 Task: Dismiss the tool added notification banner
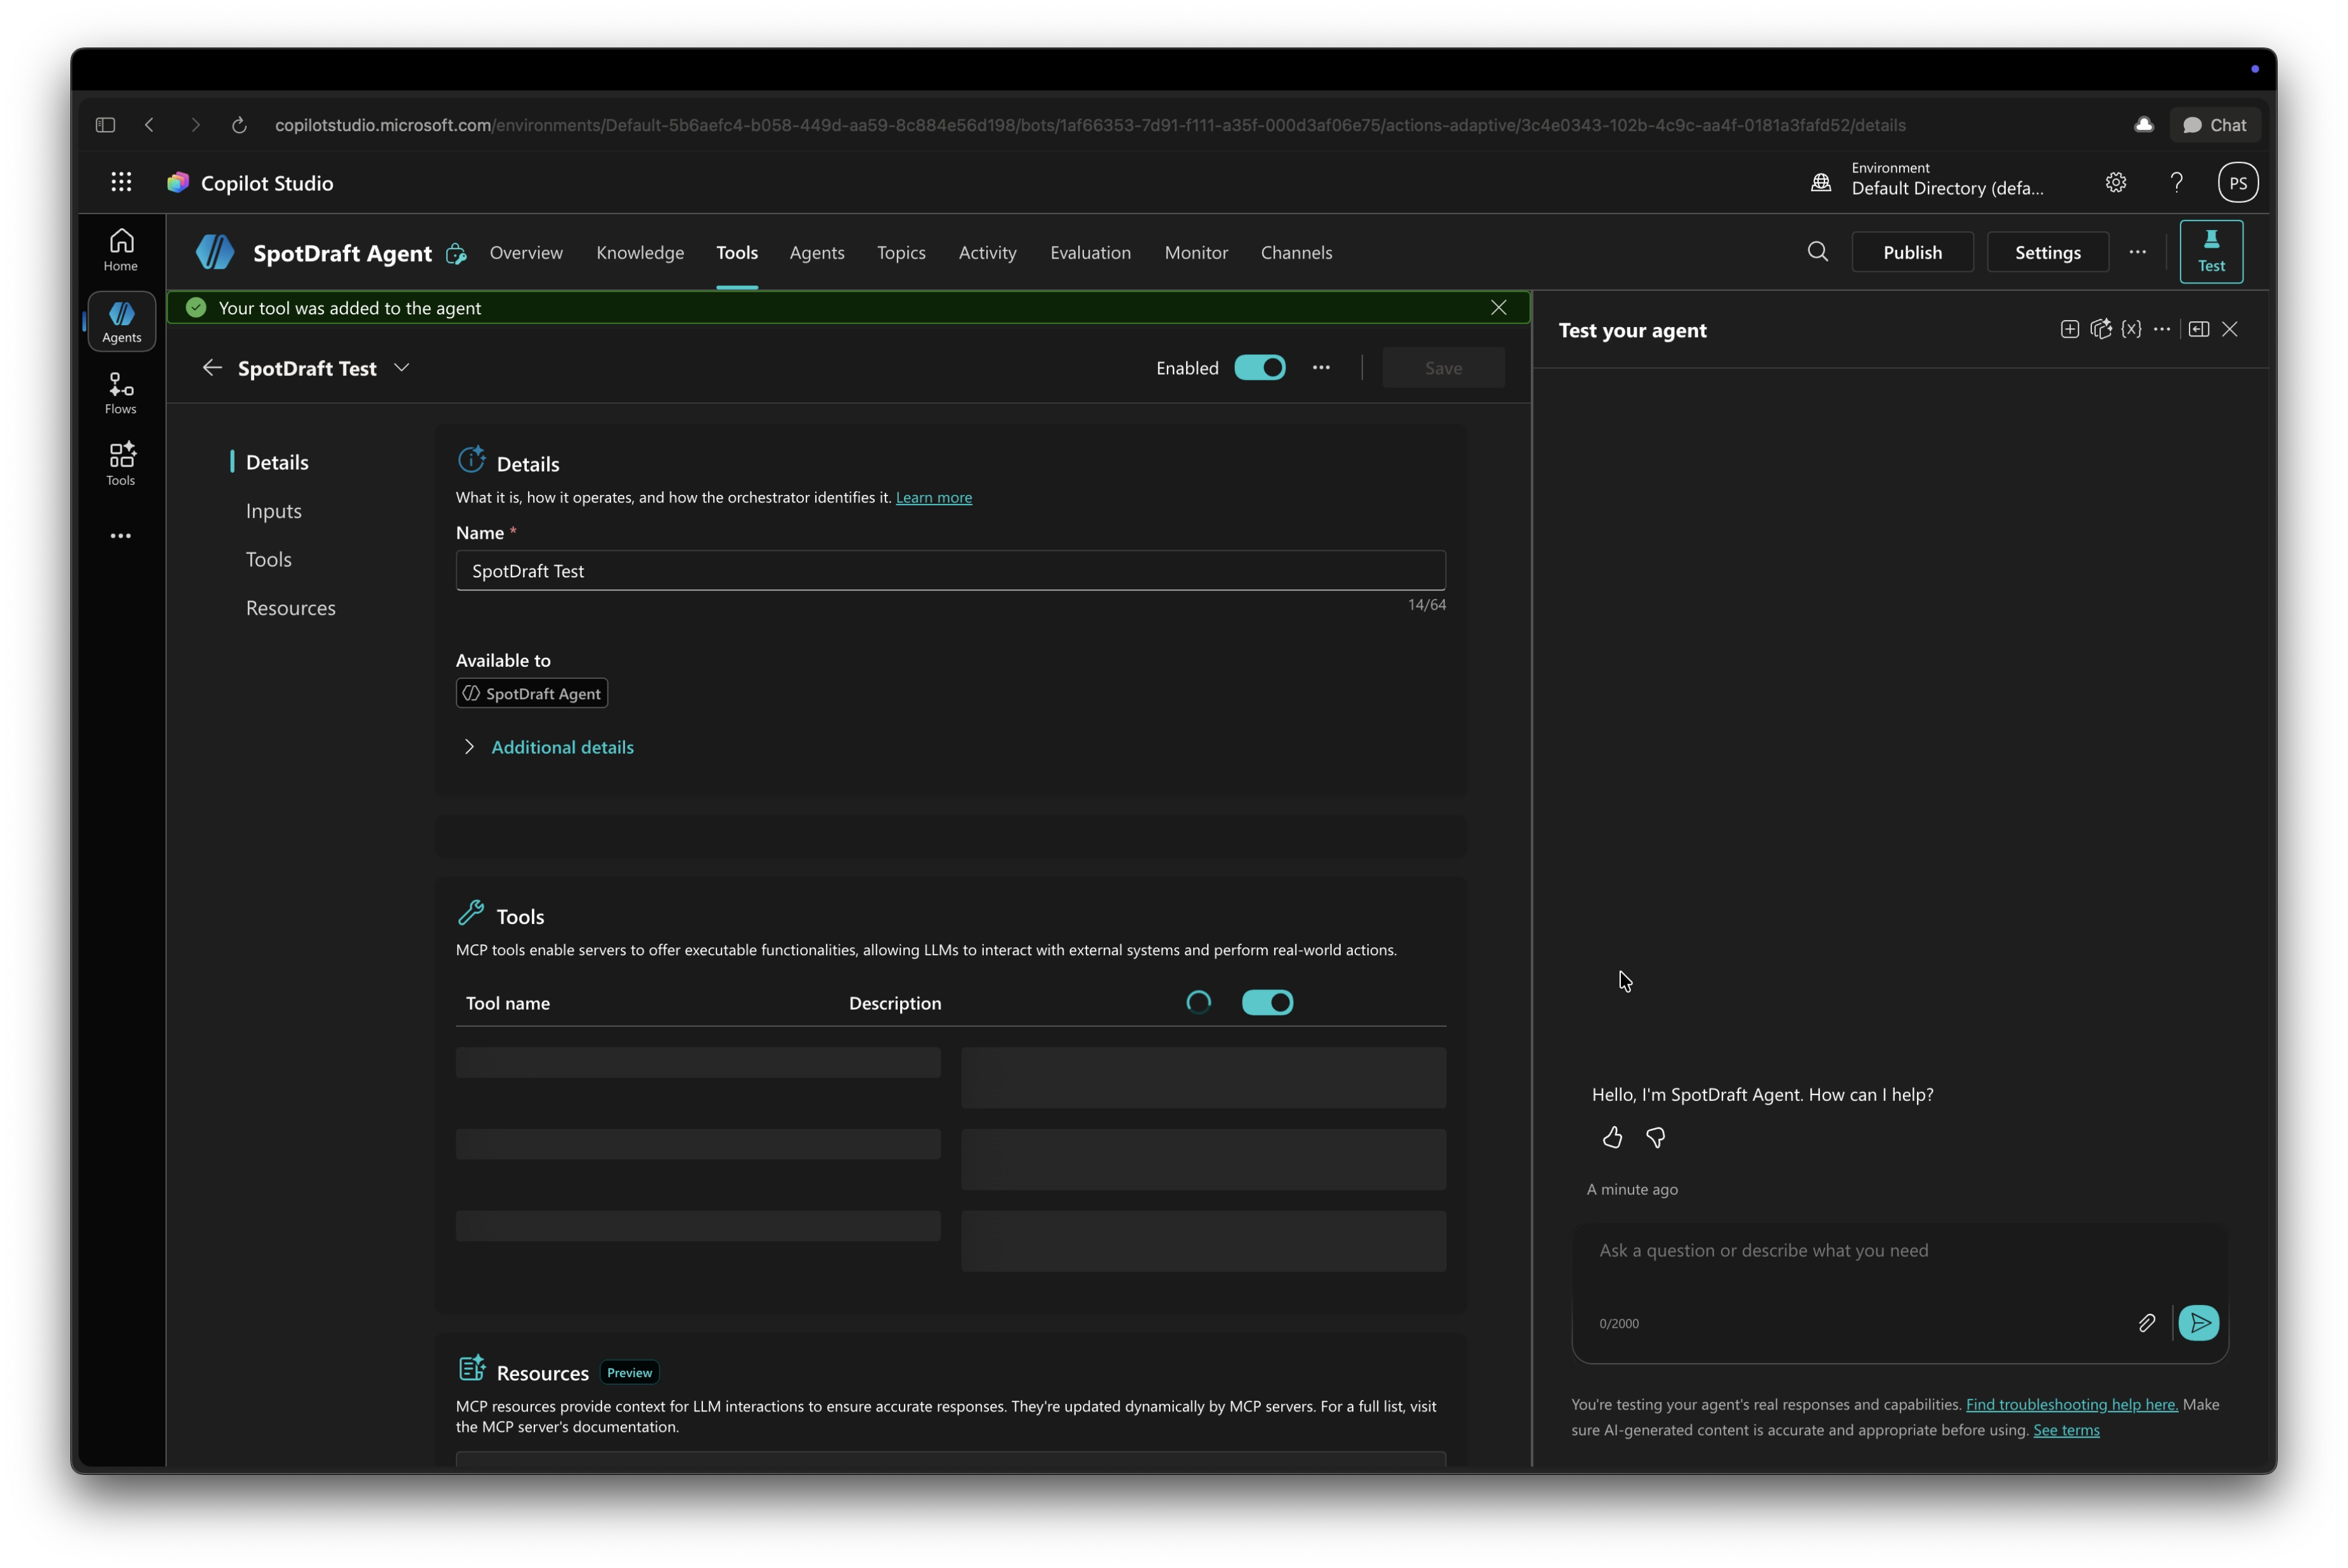[x=1498, y=307]
